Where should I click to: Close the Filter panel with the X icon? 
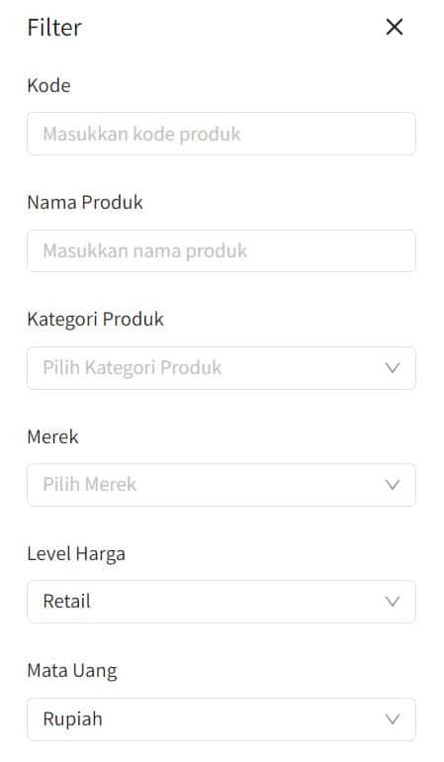pyautogui.click(x=394, y=28)
